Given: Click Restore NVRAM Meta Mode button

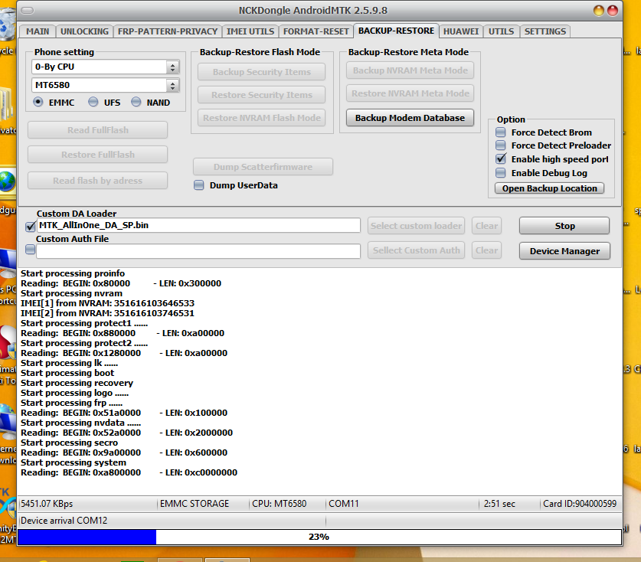Looking at the screenshot, I should coord(410,93).
